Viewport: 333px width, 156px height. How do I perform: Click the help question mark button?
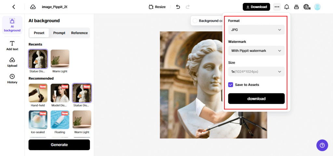(322, 145)
